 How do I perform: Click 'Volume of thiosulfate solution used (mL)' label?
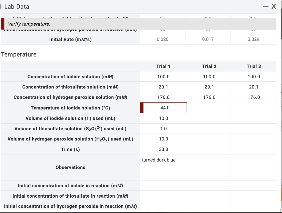[x=70, y=128]
